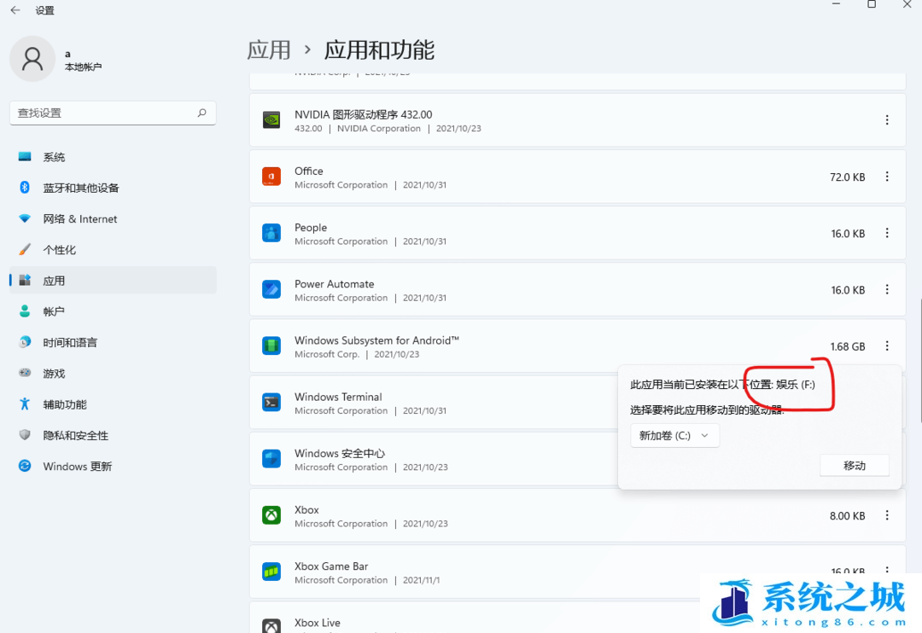The width and height of the screenshot is (922, 633).
Task: Click the 72.0 KB size for Office
Action: (848, 177)
